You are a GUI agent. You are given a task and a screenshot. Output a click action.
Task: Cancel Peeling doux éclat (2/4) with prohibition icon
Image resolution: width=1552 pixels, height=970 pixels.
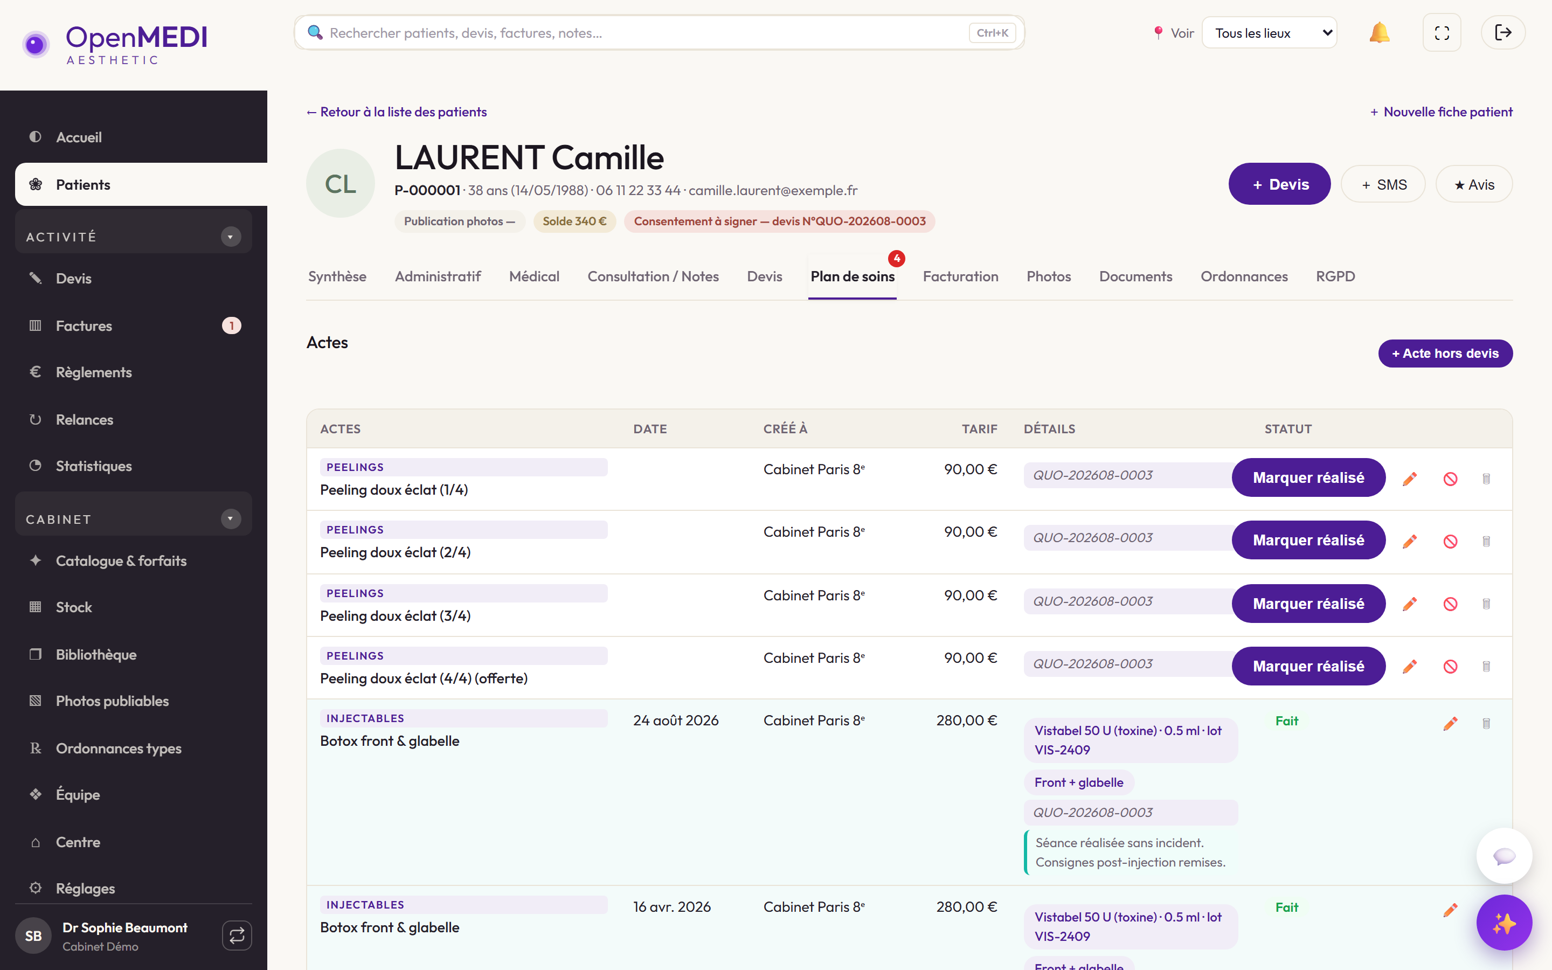click(x=1450, y=542)
